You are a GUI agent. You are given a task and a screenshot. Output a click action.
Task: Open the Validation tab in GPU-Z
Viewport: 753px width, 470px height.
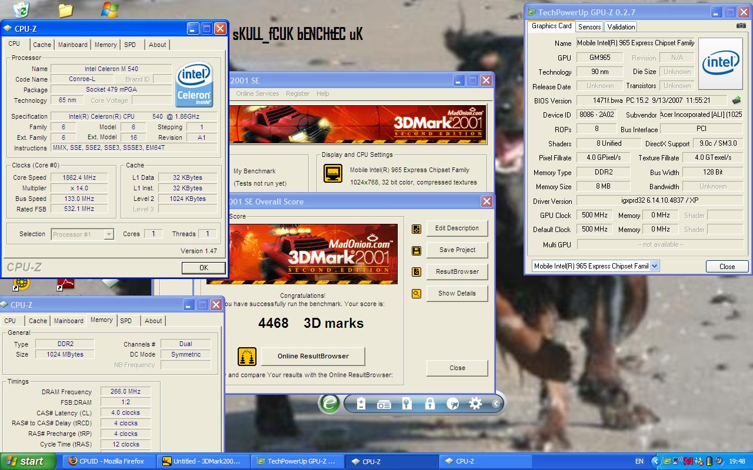point(621,27)
